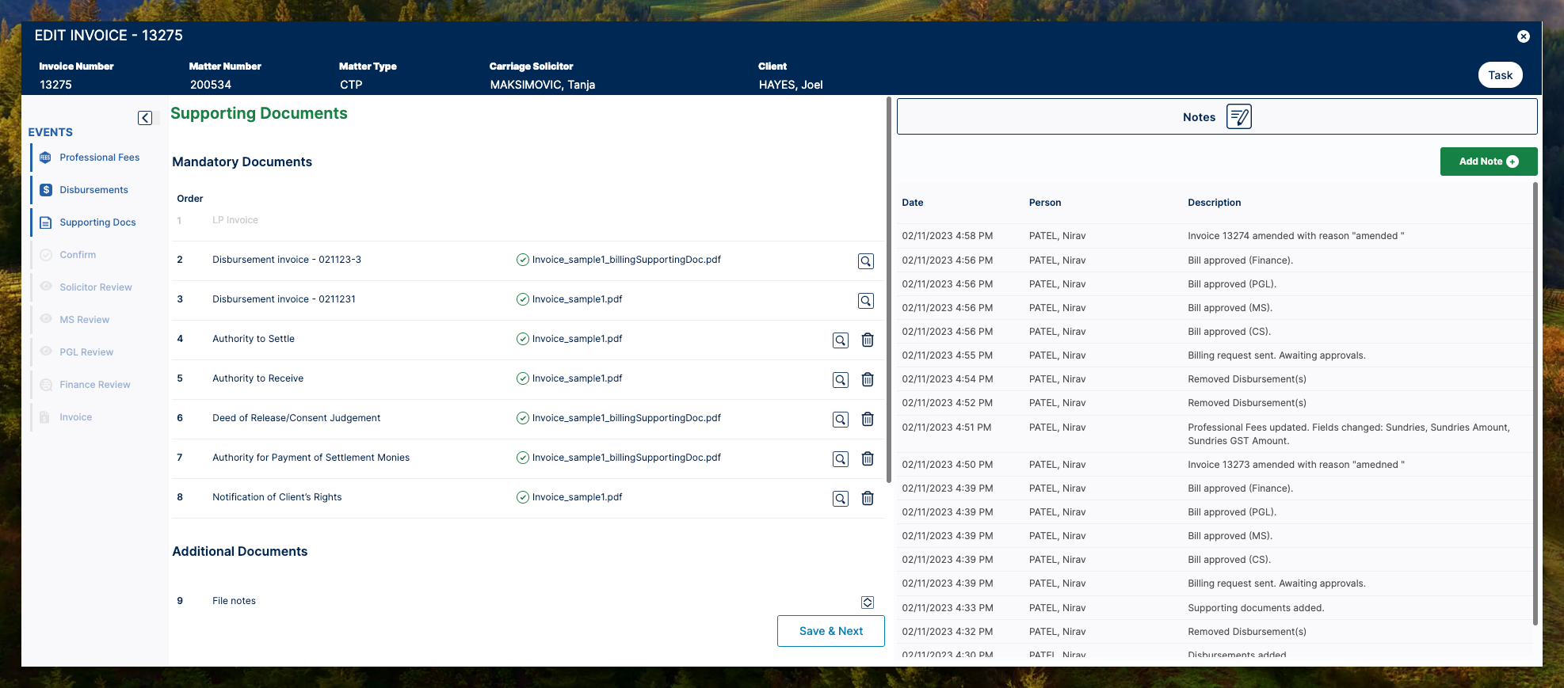Select the 'Professional Fees updated' note entry

(1215, 434)
